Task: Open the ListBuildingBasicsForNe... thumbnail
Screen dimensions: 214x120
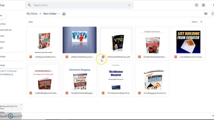Action: (x=43, y=76)
